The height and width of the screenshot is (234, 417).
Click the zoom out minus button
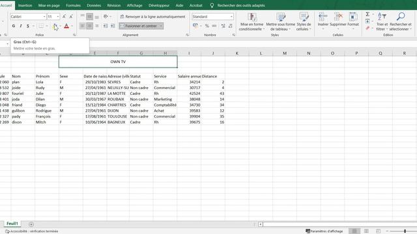(387, 231)
